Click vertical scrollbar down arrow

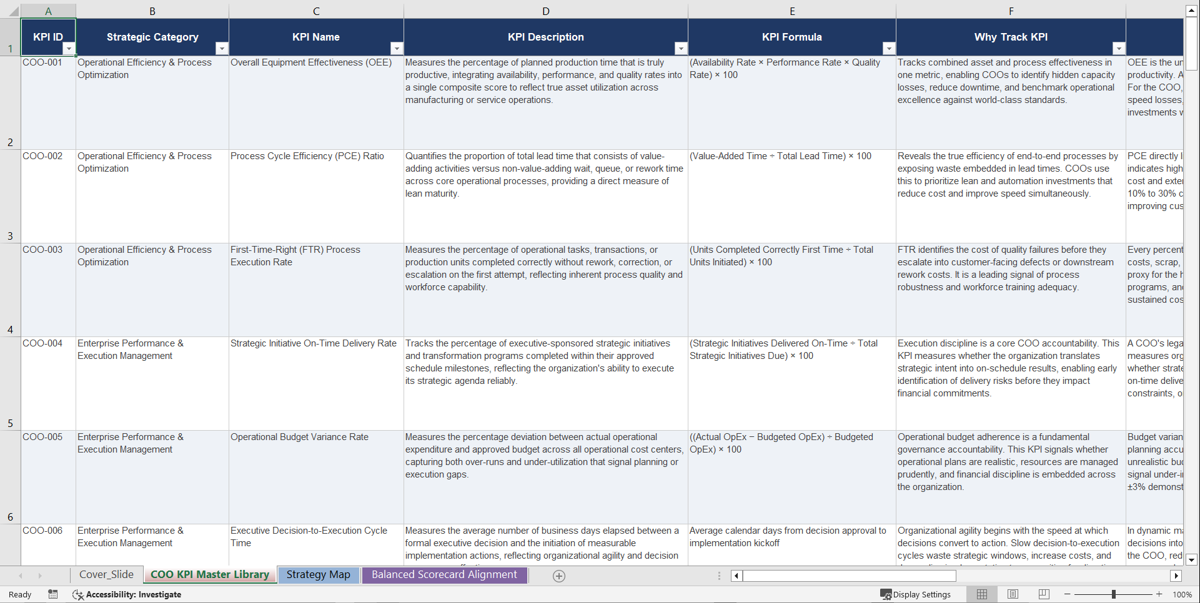1191,560
